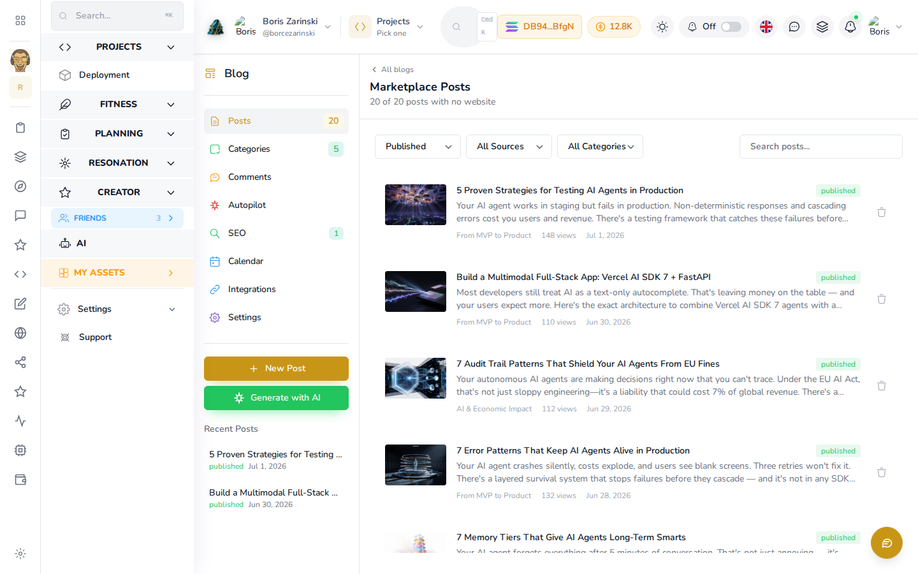Click the 12.8K coin balance button
918x574 pixels.
point(614,27)
